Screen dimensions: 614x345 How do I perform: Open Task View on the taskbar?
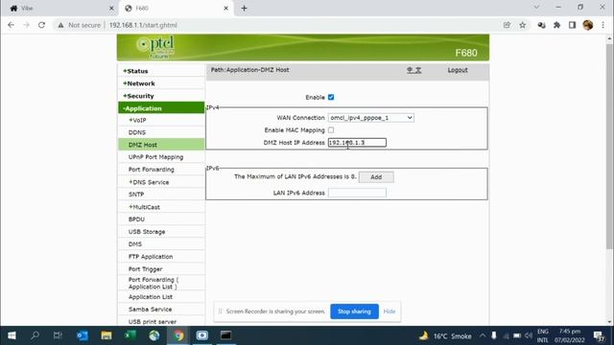pyautogui.click(x=58, y=335)
